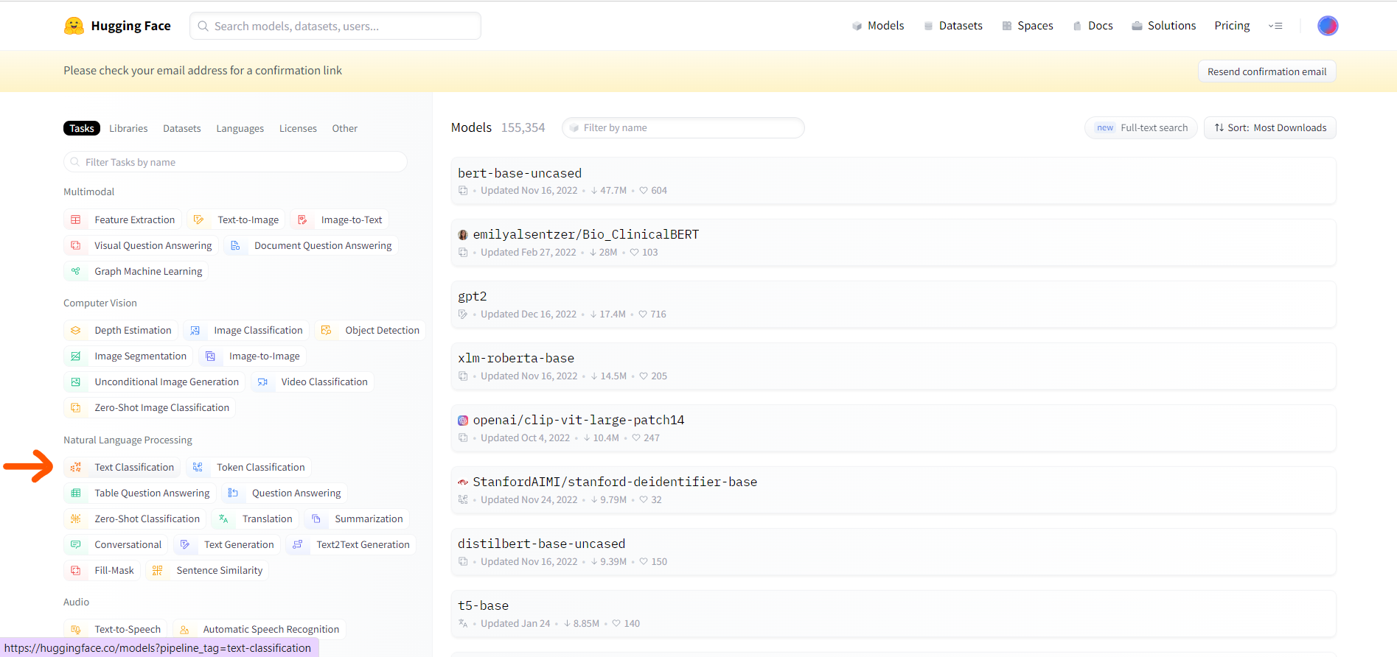Select the Text-to-Speech task
1397x657 pixels.
tap(116, 629)
